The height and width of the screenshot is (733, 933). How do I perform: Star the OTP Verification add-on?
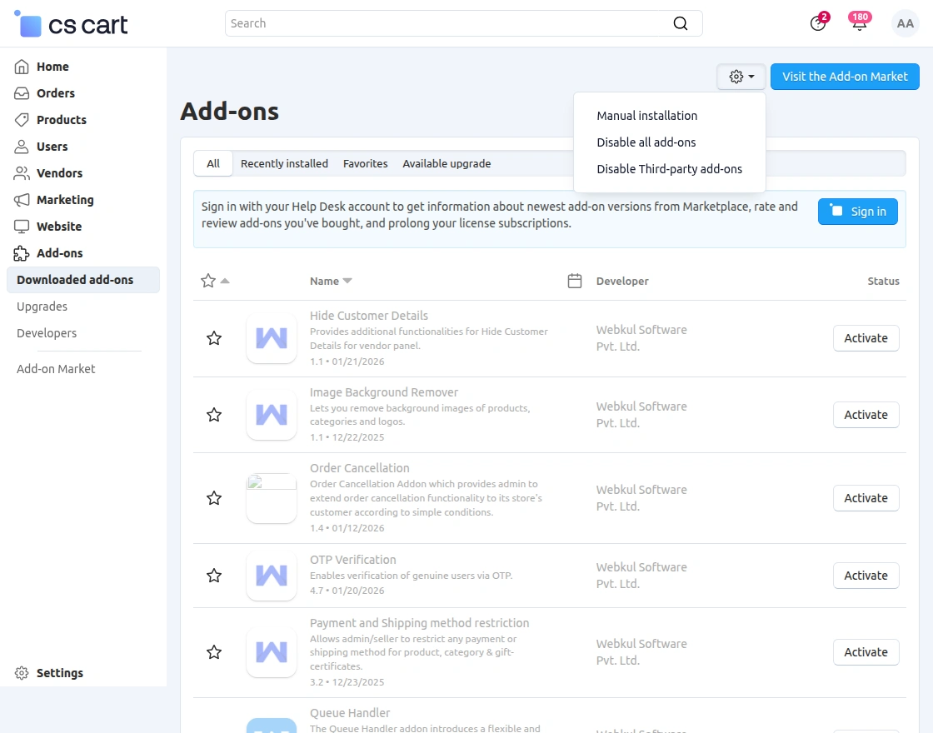tap(214, 576)
